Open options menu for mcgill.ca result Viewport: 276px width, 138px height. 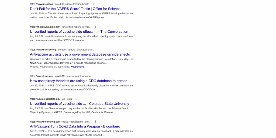tap(93, 4)
